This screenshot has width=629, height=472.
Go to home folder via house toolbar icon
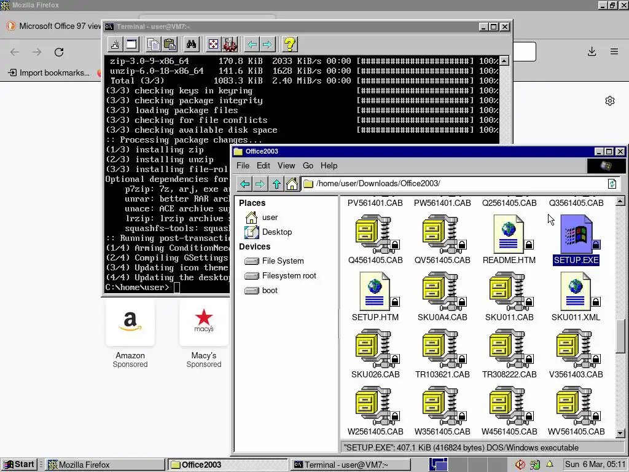pyautogui.click(x=292, y=184)
